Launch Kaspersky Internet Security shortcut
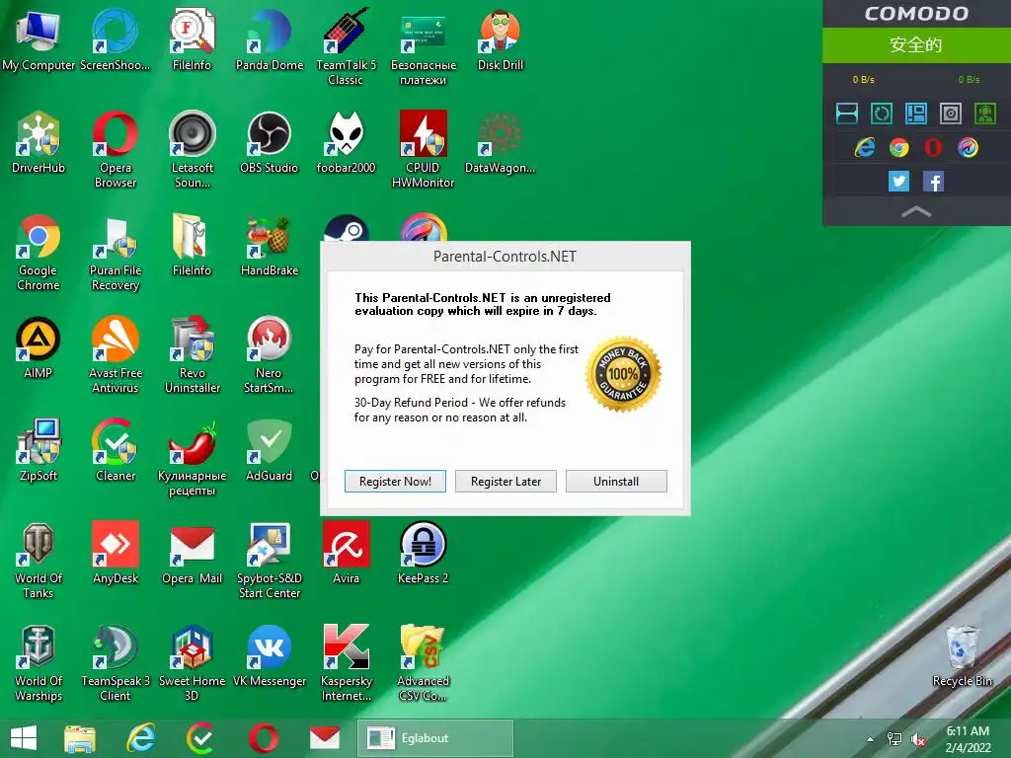Screen dimensions: 1011x758 point(346,662)
